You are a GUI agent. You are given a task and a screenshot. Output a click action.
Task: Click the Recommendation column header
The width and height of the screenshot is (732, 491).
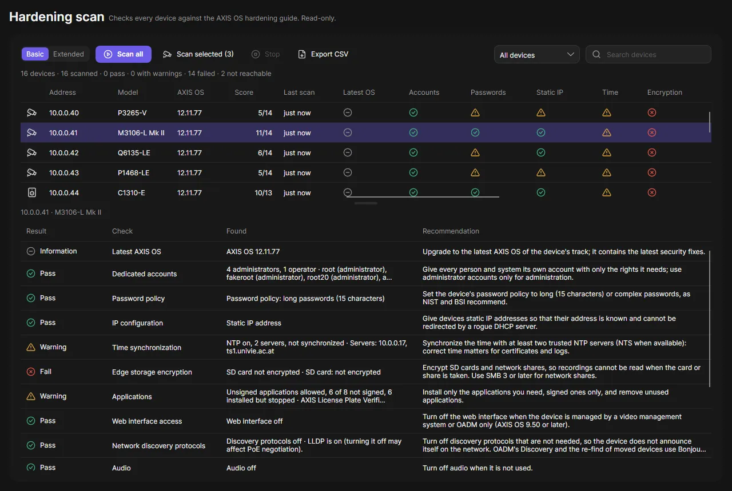pyautogui.click(x=451, y=231)
